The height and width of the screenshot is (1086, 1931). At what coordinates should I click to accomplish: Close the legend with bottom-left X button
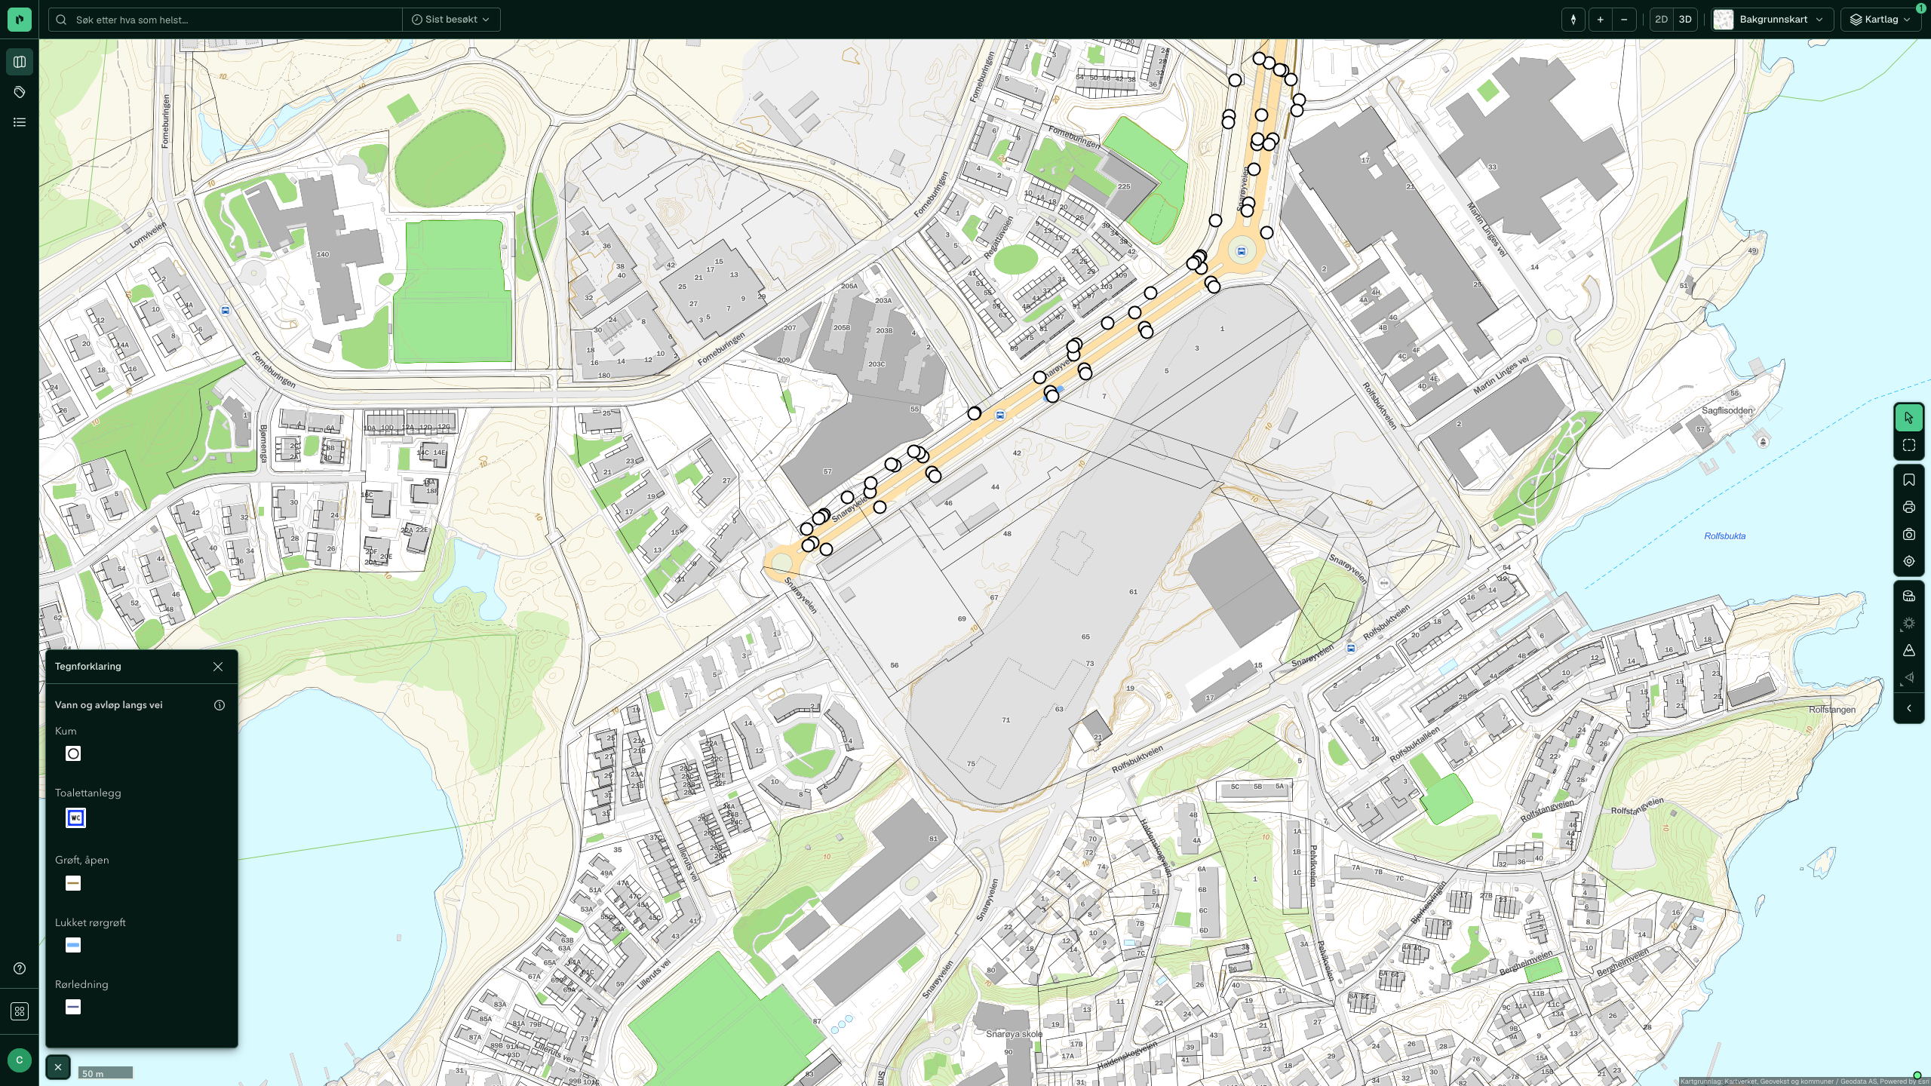(58, 1067)
